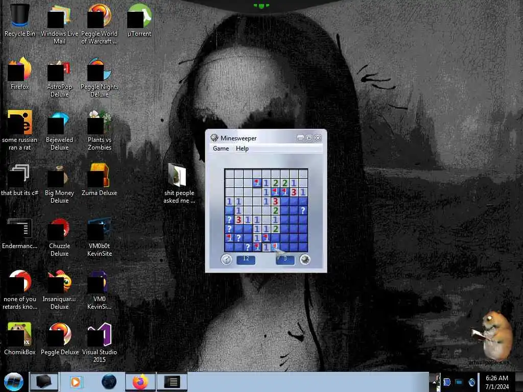The width and height of the screenshot is (523, 392).
Task: Launch the Peggle Deluxe desktop shortcut
Action: 59,339
